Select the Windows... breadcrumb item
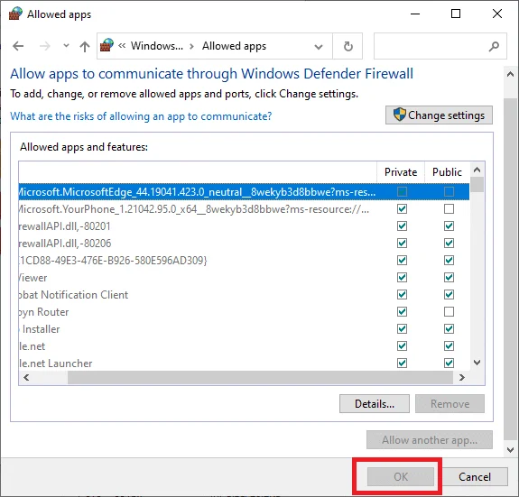Screen dimensions: 519x497 click(x=157, y=46)
